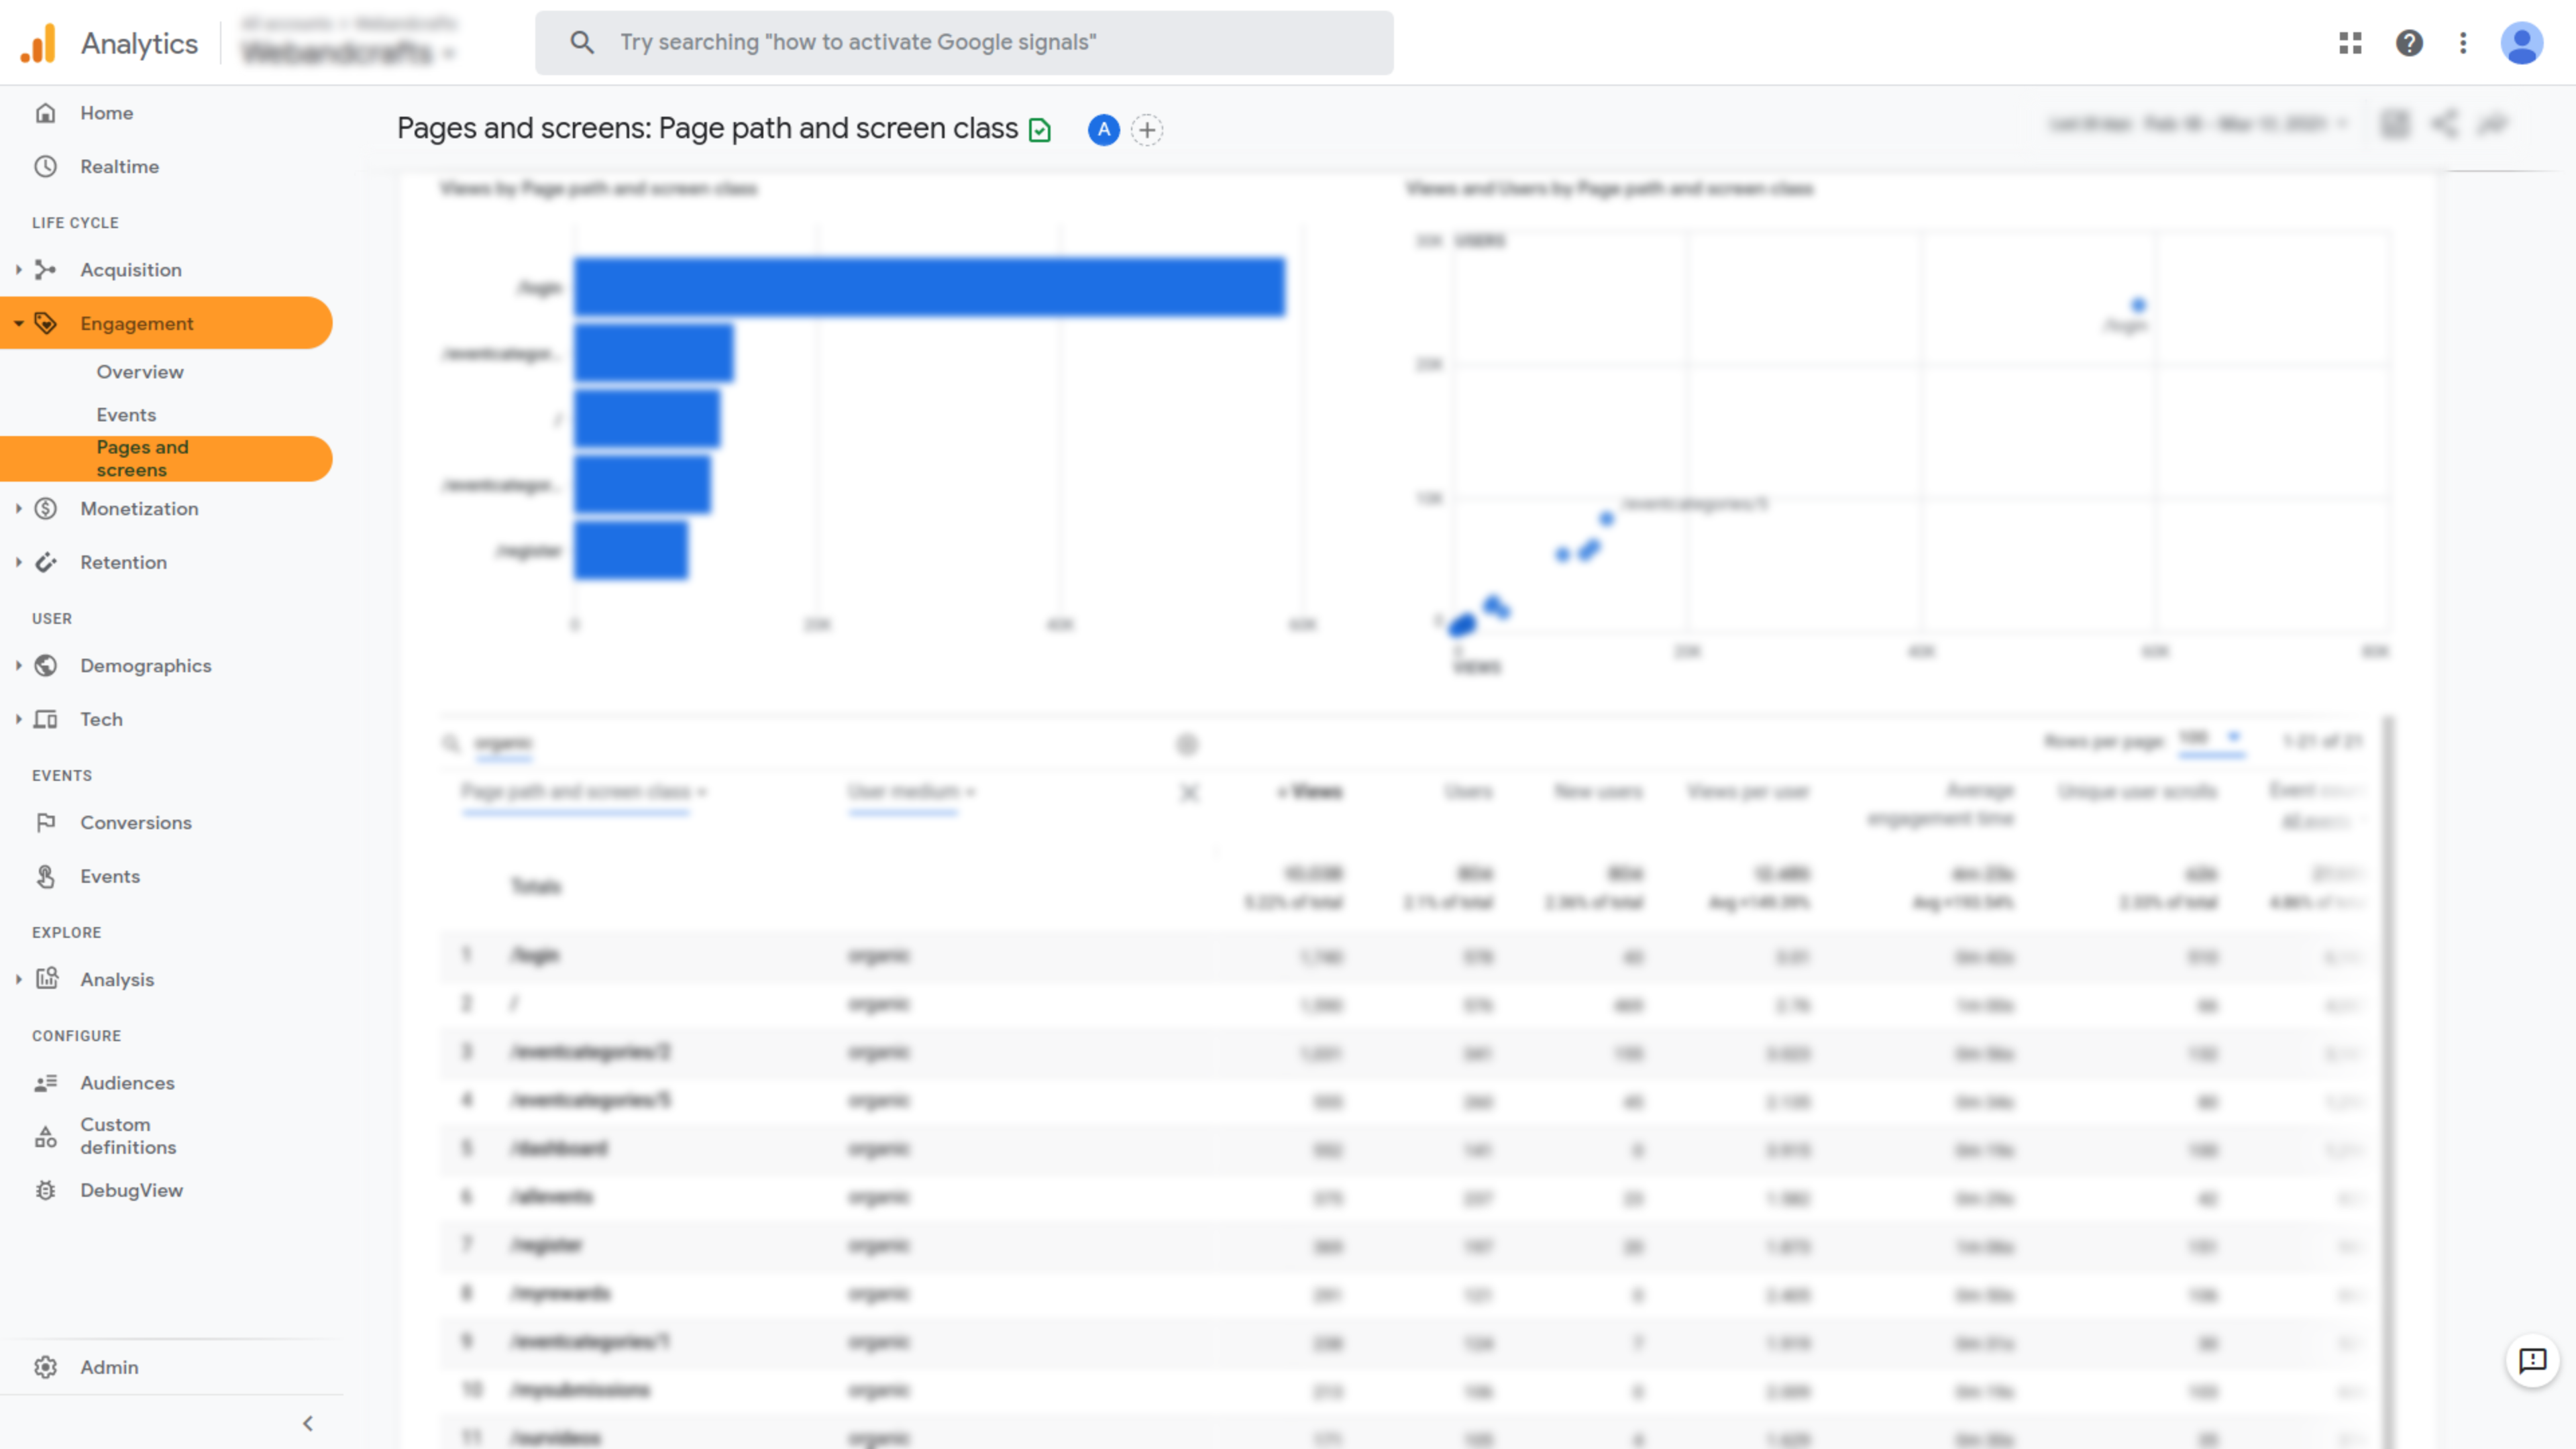Click the Retention magnet icon

click(45, 562)
